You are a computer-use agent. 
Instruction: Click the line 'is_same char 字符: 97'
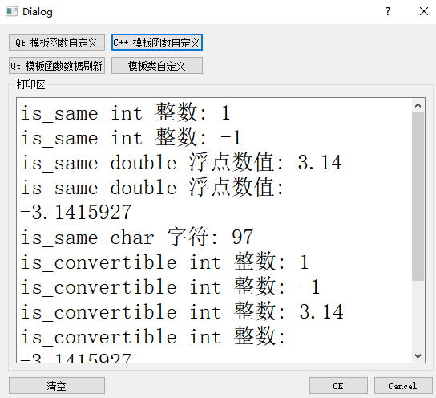click(137, 238)
